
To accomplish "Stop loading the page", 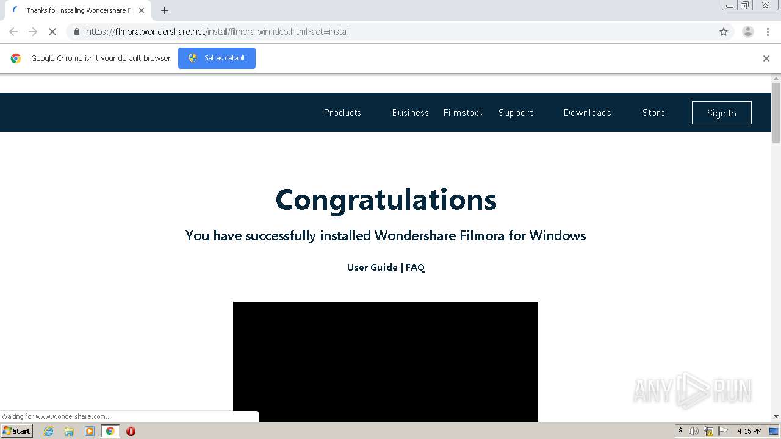I will click(52, 32).
